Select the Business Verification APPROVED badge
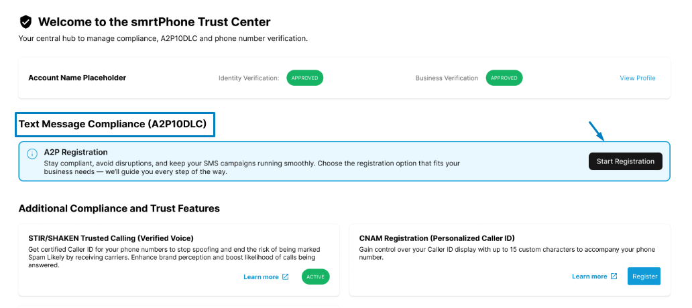The height and width of the screenshot is (308, 692). click(504, 78)
